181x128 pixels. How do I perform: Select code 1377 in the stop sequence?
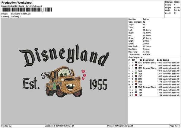coord(160,74)
